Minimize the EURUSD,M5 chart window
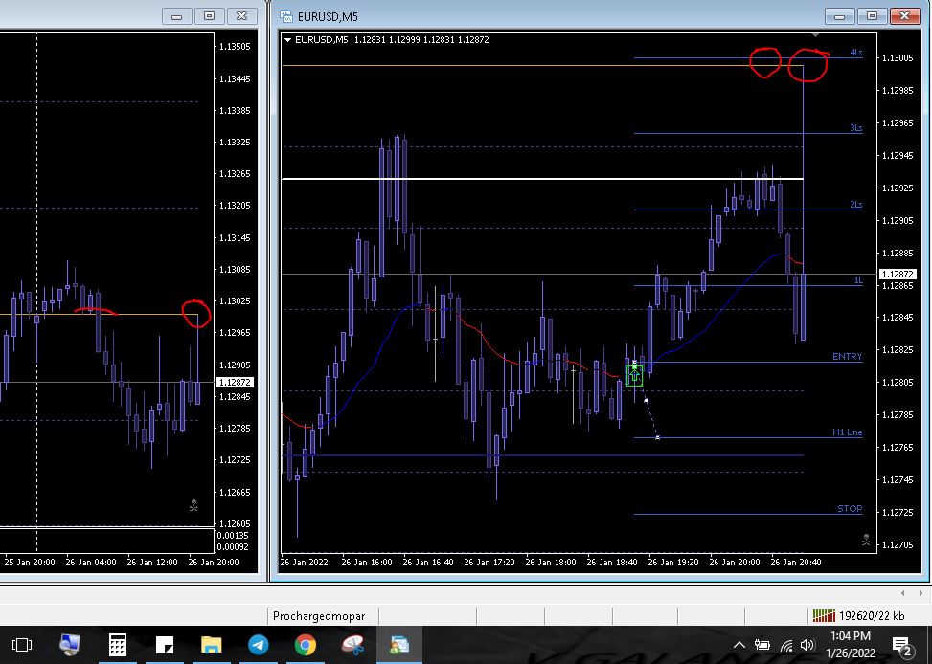The height and width of the screenshot is (664, 932). click(839, 16)
